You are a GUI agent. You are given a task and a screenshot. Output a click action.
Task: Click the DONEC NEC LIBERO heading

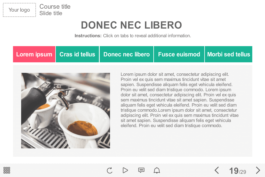[131, 25]
